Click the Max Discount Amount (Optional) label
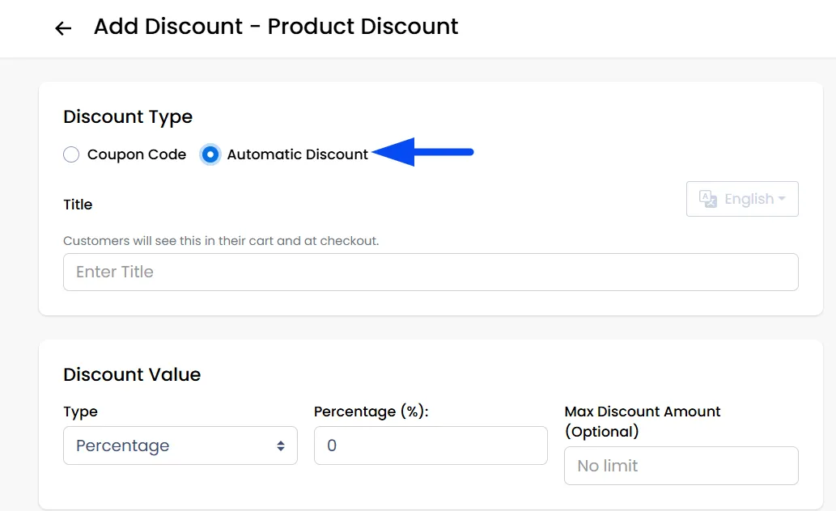The height and width of the screenshot is (511, 836). pyautogui.click(x=643, y=421)
